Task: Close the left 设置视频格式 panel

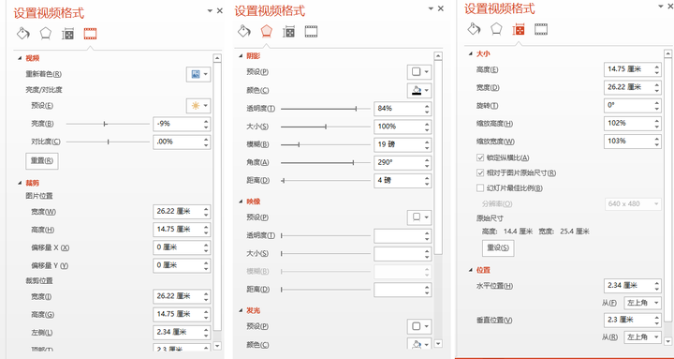Action: coord(220,10)
